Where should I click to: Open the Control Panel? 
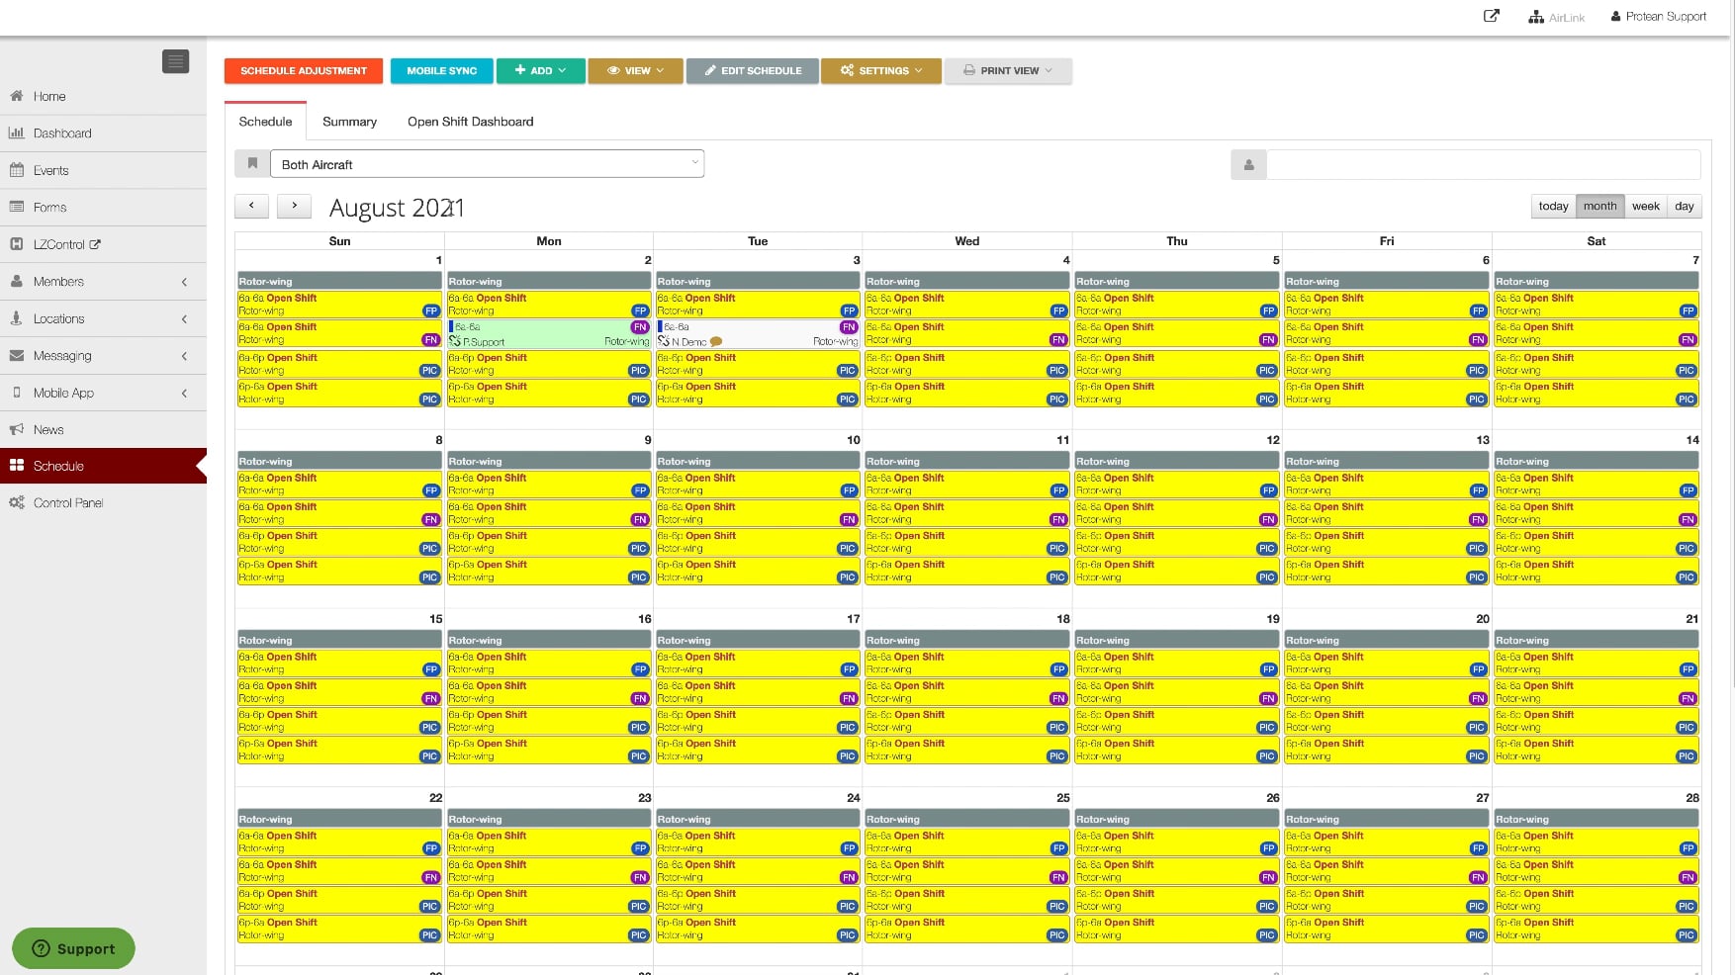[x=66, y=502]
